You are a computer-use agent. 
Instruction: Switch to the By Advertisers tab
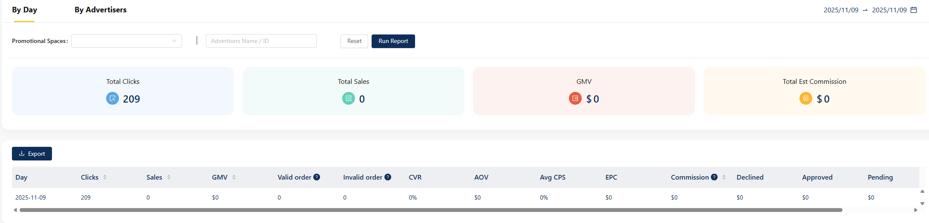pyautogui.click(x=101, y=10)
